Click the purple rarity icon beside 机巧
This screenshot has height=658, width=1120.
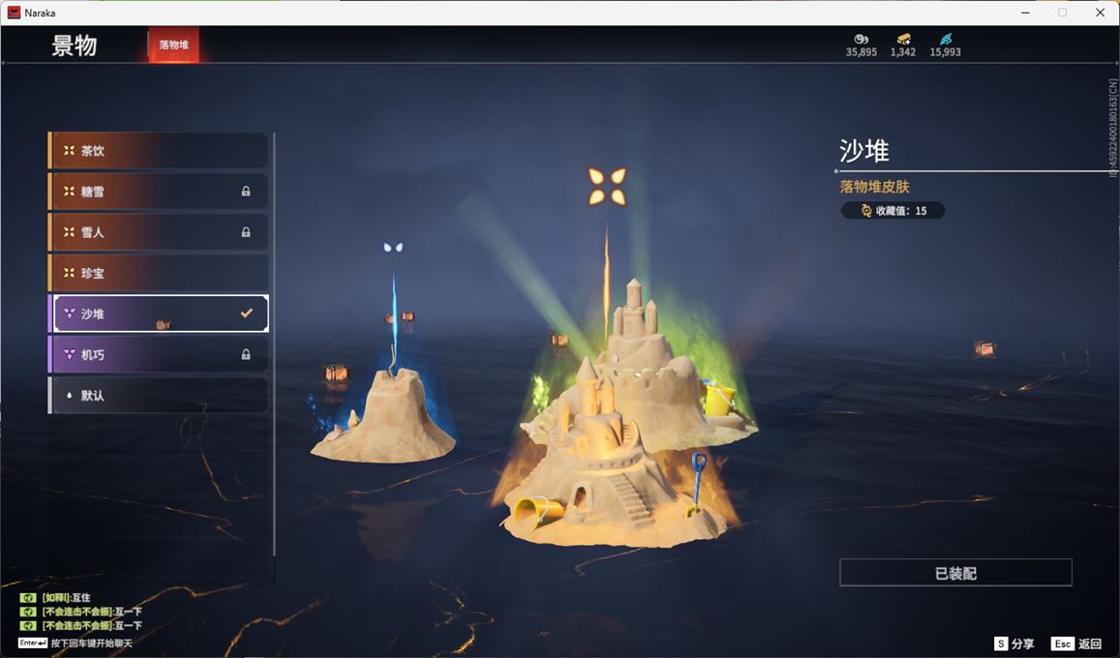[70, 354]
